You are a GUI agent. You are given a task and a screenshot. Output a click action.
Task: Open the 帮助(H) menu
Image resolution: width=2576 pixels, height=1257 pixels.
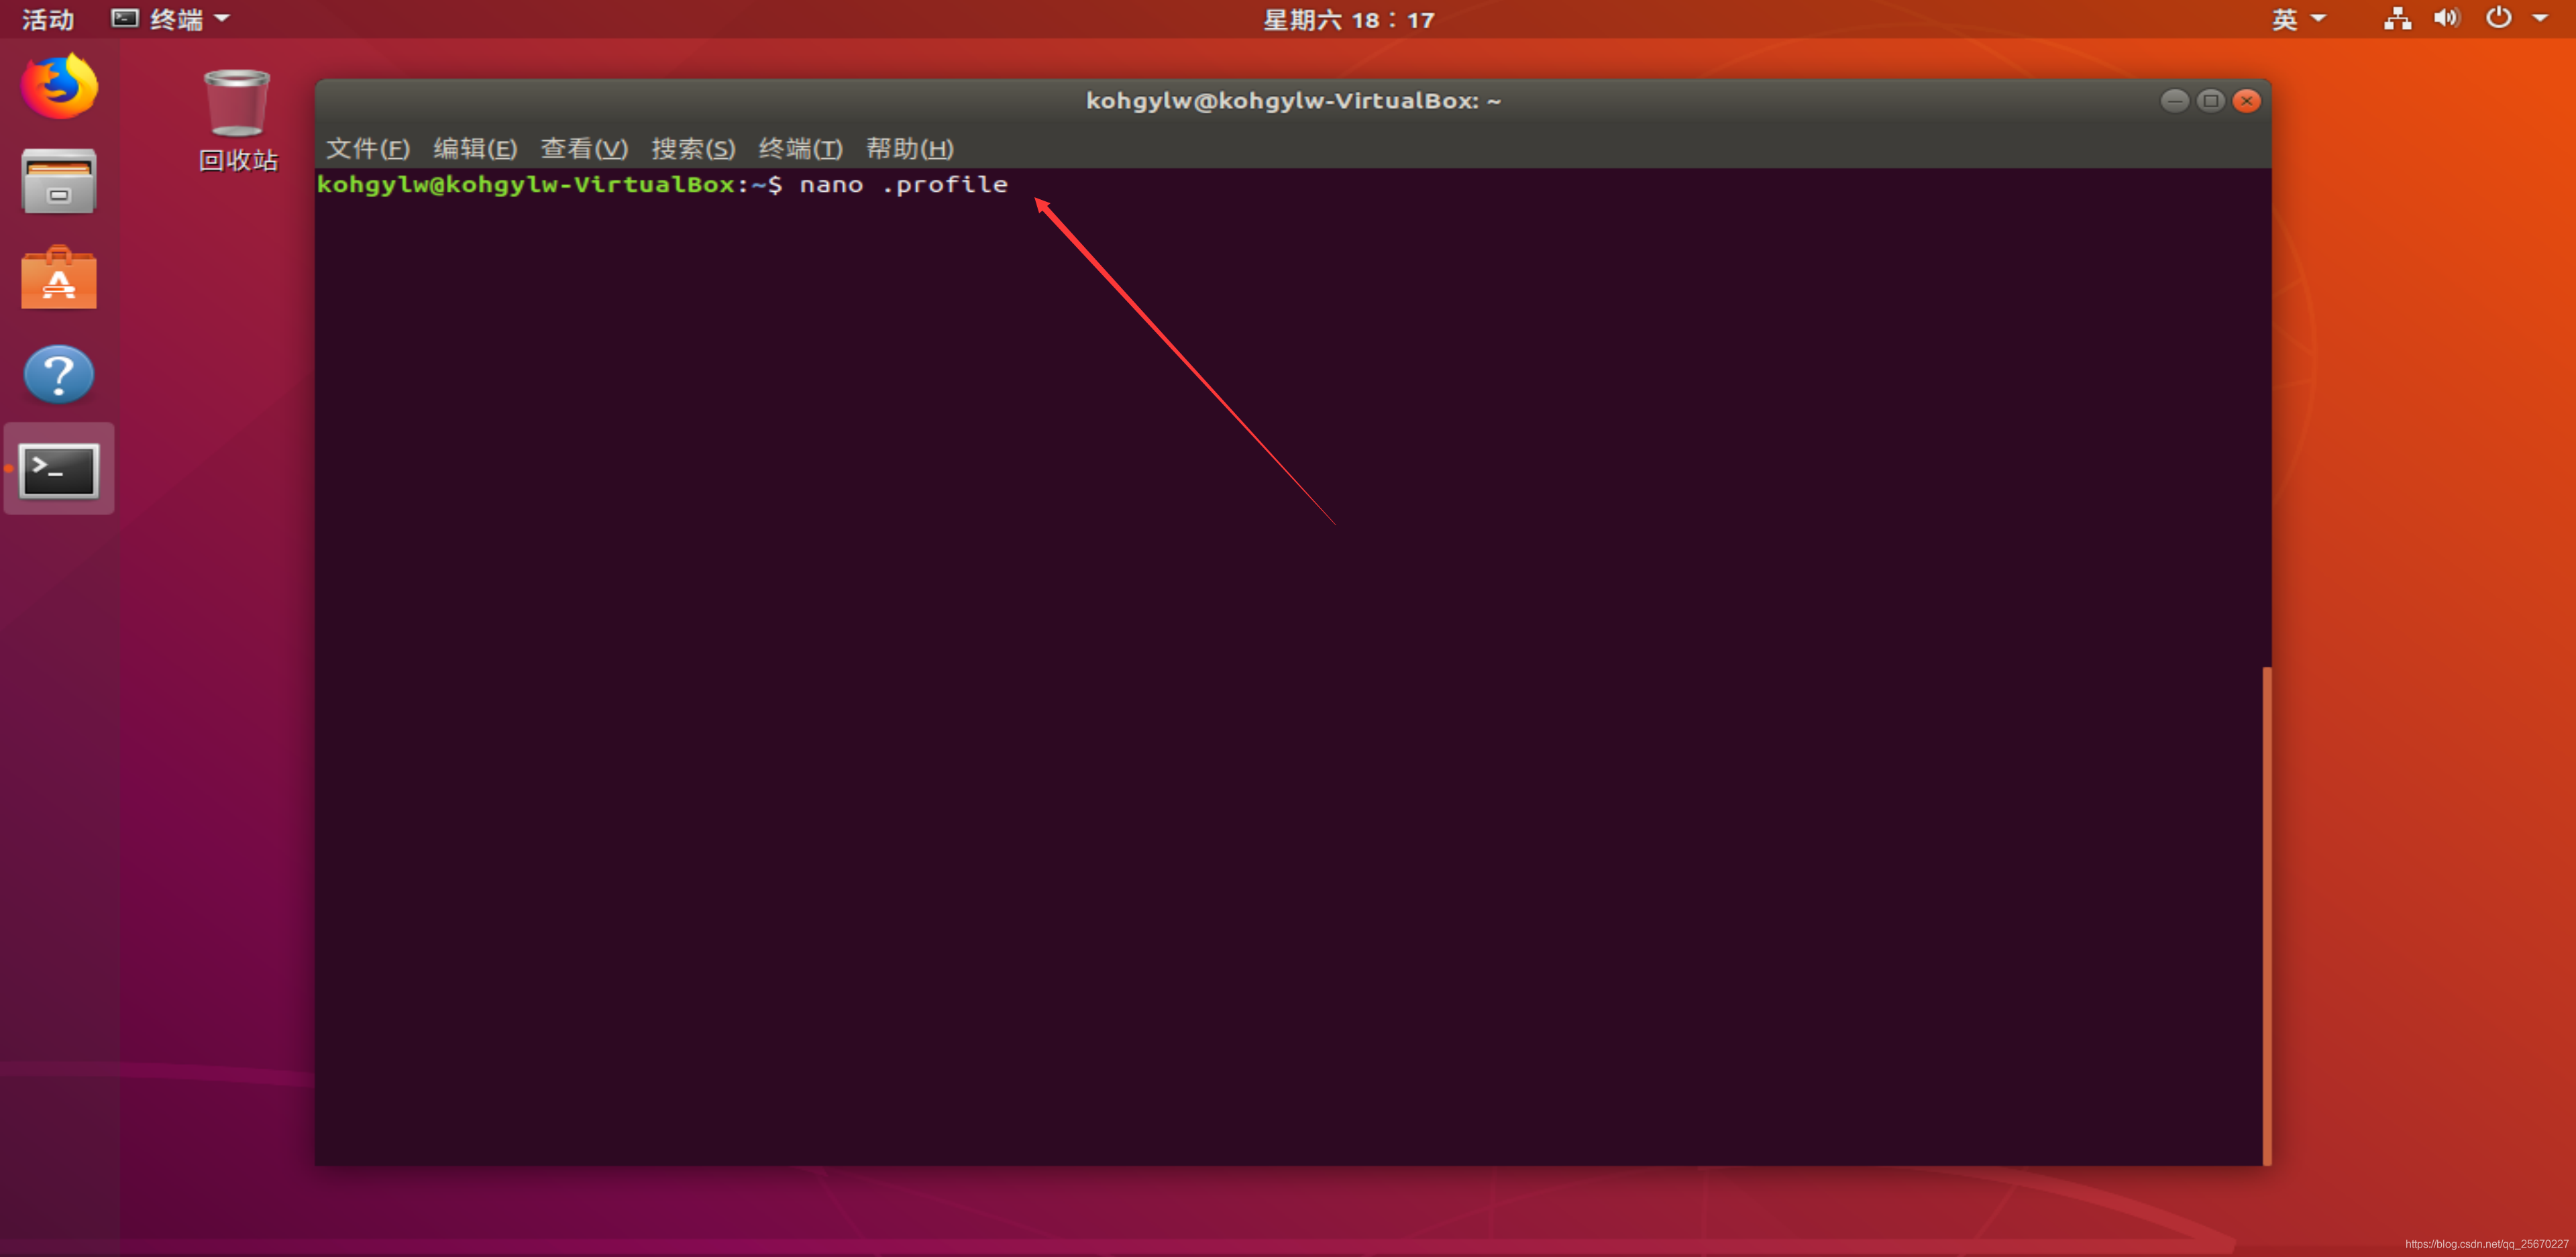(909, 148)
